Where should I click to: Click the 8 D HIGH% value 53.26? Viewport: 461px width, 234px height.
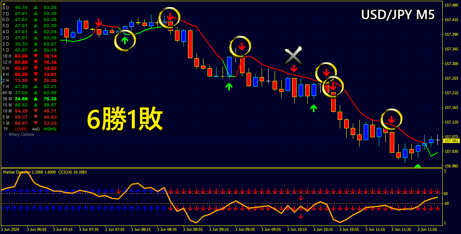pyautogui.click(x=50, y=7)
